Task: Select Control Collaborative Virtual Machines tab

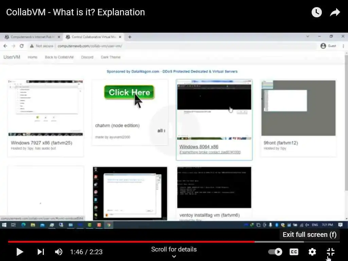Action: [x=93, y=37]
